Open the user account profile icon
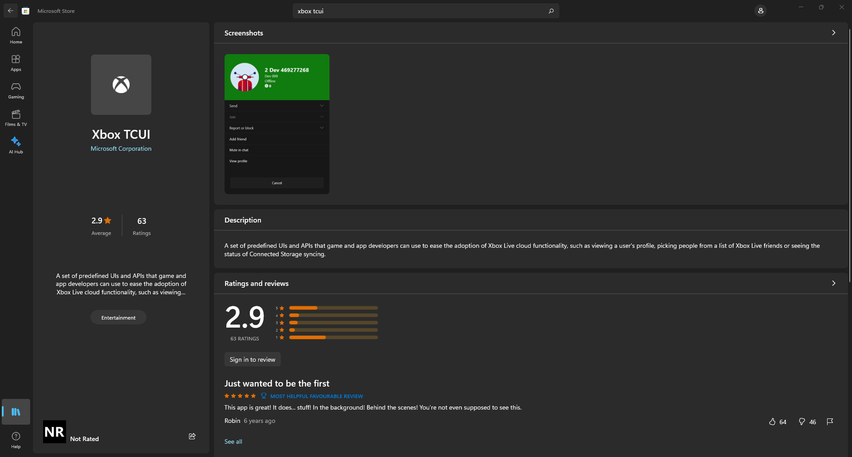The height and width of the screenshot is (457, 852). 761,11
